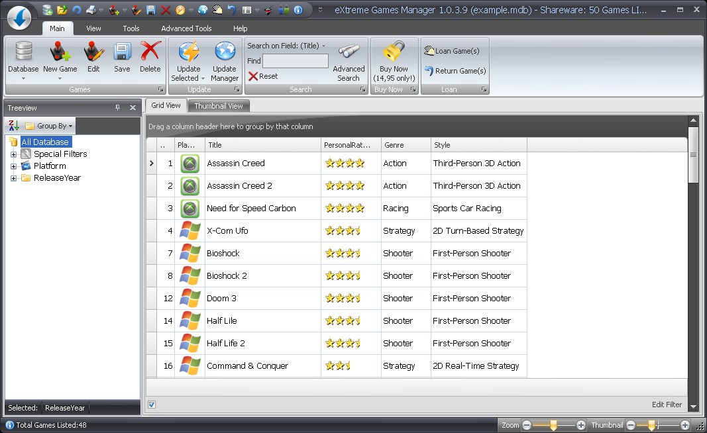Switch to the Grid View tab
Viewport: 707px width, 433px height.
click(166, 105)
